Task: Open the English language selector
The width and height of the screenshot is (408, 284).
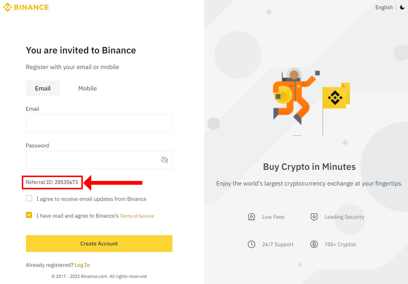Action: [384, 7]
